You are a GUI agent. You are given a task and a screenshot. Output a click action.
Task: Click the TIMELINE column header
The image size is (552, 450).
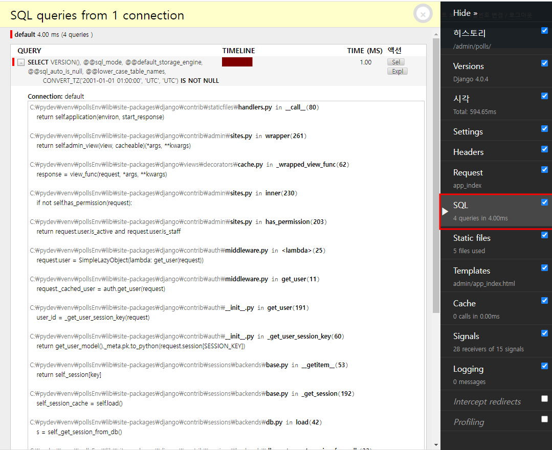(238, 51)
